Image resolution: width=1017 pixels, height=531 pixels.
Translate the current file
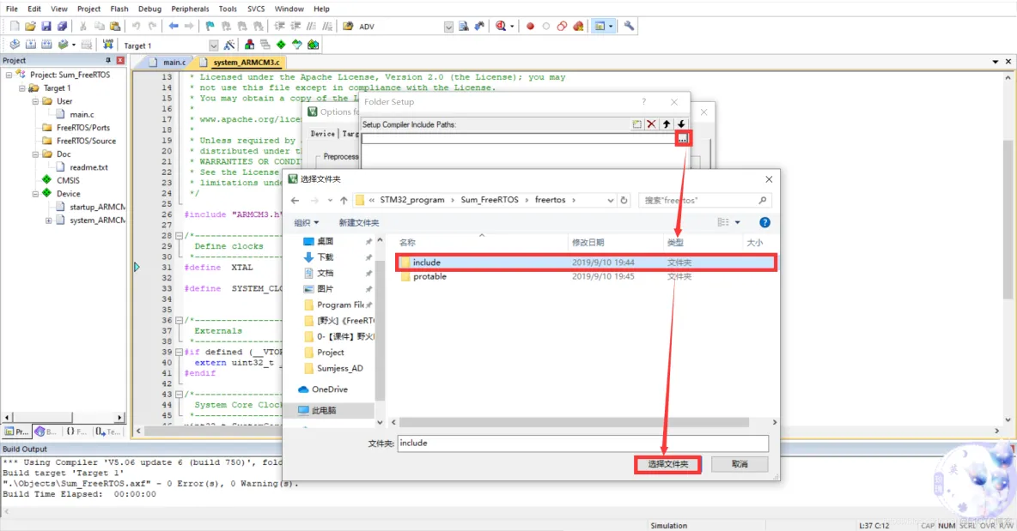[x=15, y=45]
